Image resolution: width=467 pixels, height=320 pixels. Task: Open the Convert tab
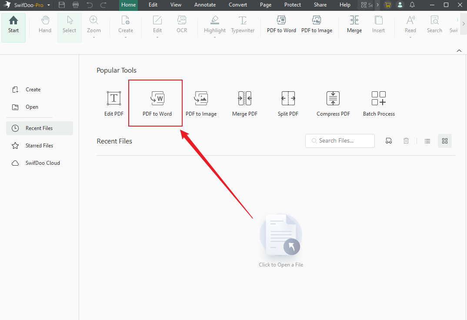tap(238, 5)
